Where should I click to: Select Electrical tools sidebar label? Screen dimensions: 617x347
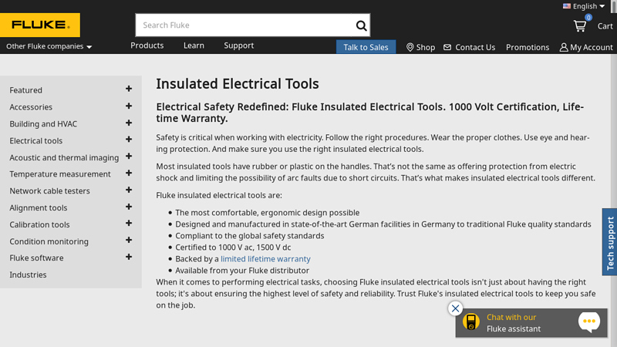[x=35, y=140]
